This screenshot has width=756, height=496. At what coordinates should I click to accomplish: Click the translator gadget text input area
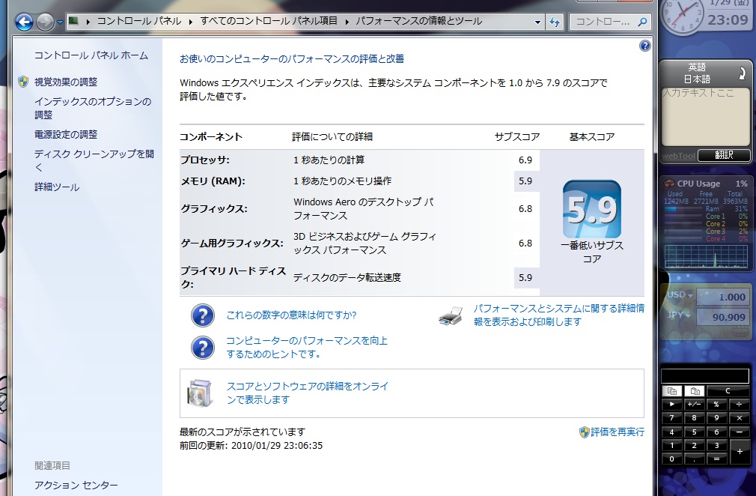(705, 116)
